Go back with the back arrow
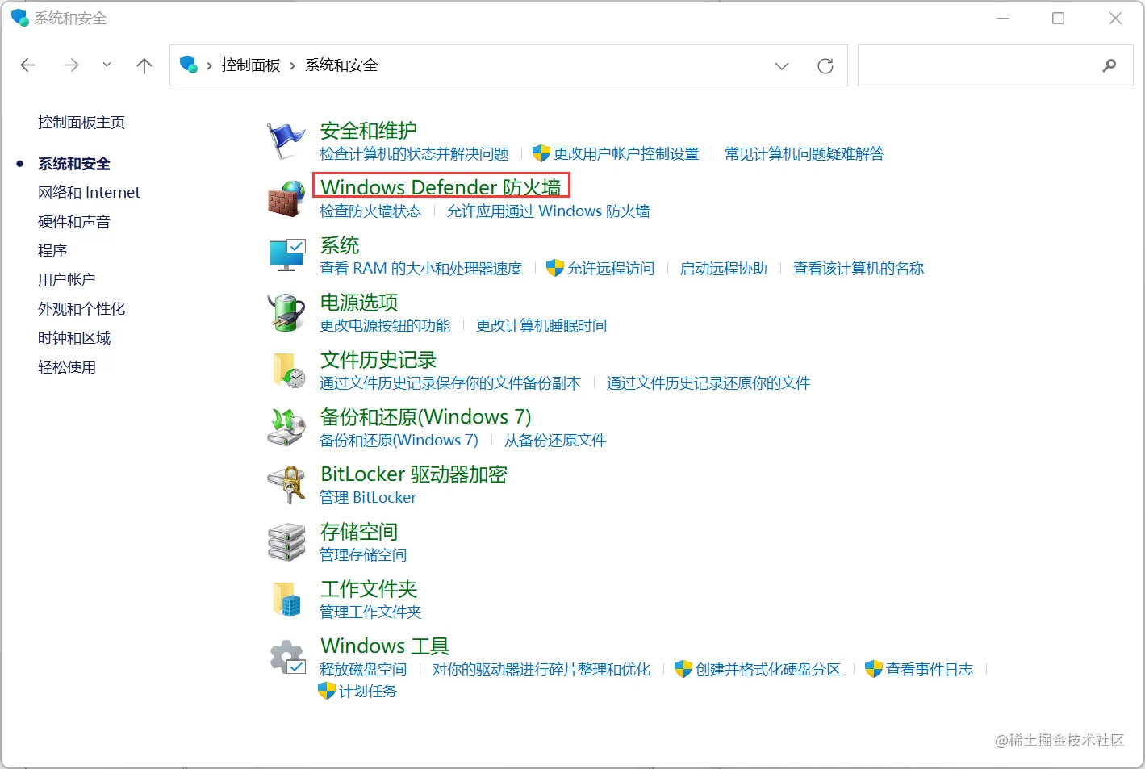 [28, 65]
